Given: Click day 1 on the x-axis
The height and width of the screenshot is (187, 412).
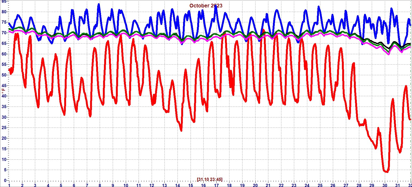Looking at the screenshot, I should click(x=9, y=185).
